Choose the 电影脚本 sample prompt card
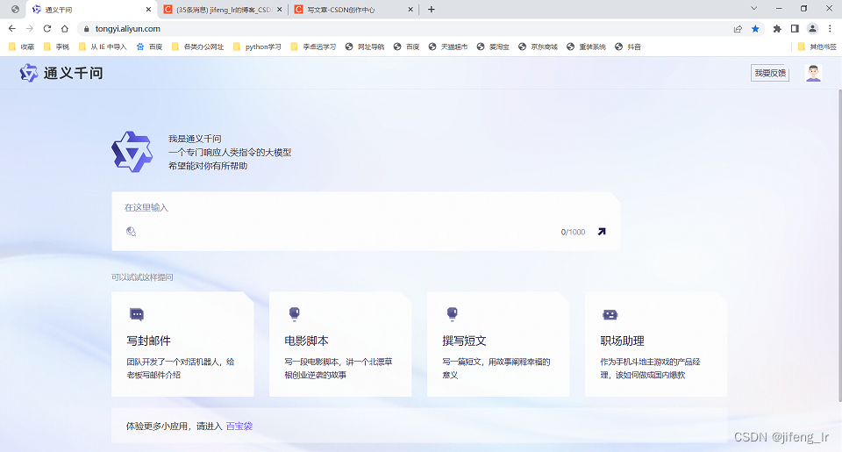842x452 pixels. click(340, 345)
